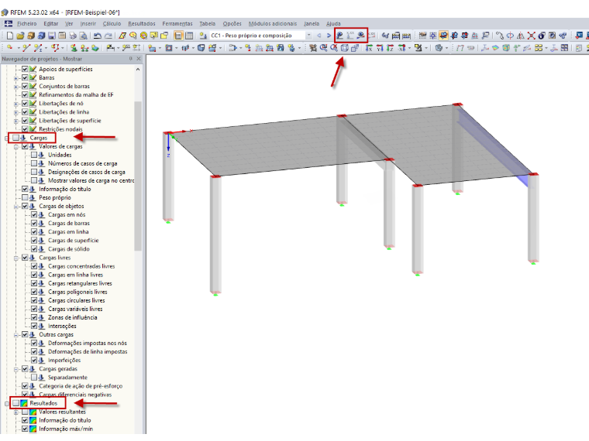
Task: Uncheck the Imperfeições checkbox
Action: pyautogui.click(x=34, y=361)
